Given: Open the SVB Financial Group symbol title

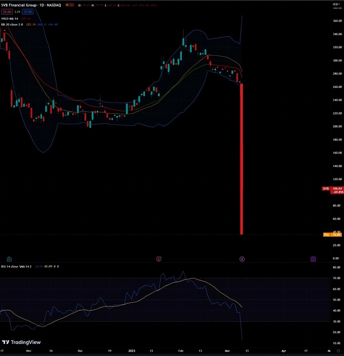Looking at the screenshot, I should 31,5.
